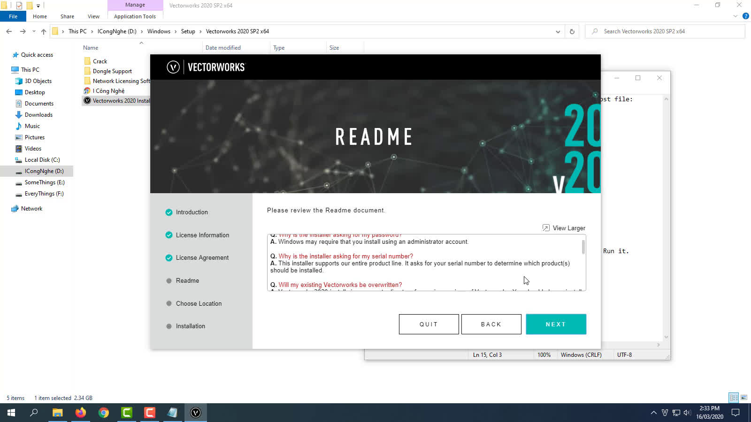The height and width of the screenshot is (422, 751).
Task: Click the explorer refresh icon
Action: 572,31
